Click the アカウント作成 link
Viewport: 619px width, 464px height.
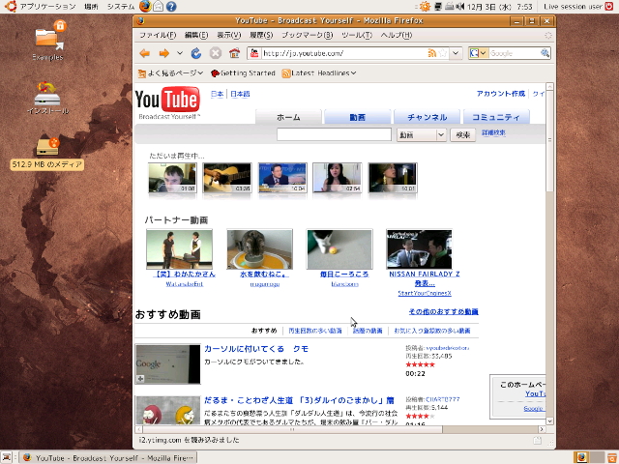click(x=501, y=94)
